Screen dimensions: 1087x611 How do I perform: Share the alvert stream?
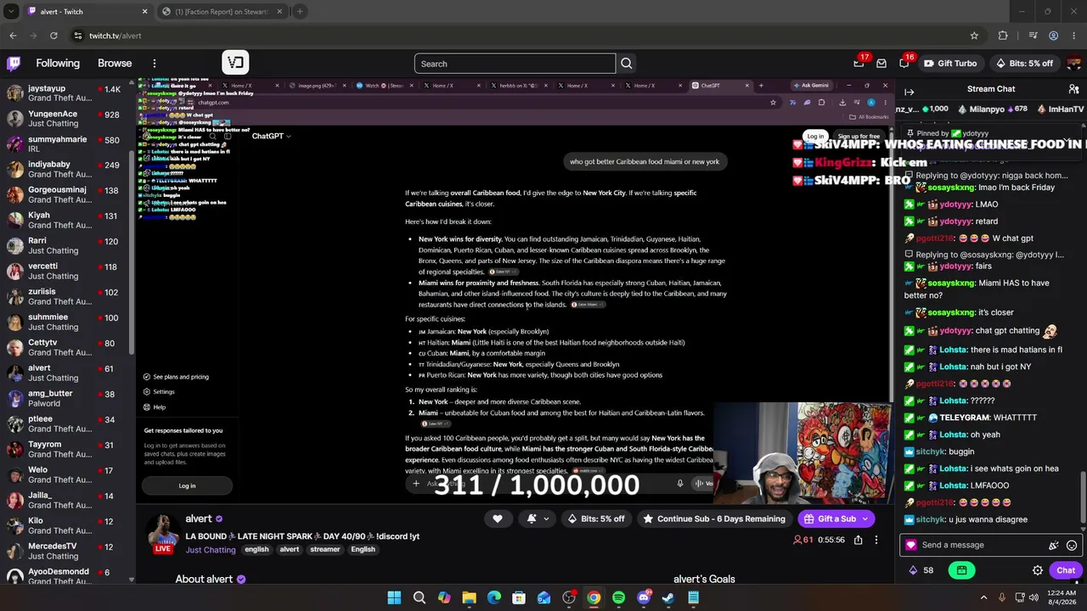click(859, 540)
